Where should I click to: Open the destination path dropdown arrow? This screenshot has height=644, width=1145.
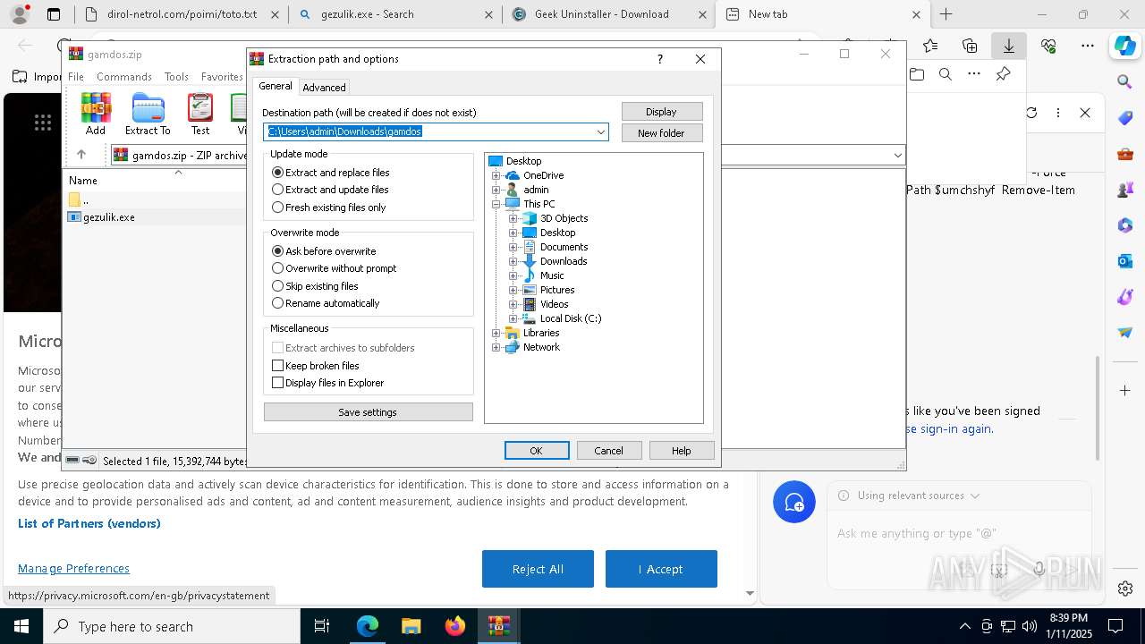point(601,132)
